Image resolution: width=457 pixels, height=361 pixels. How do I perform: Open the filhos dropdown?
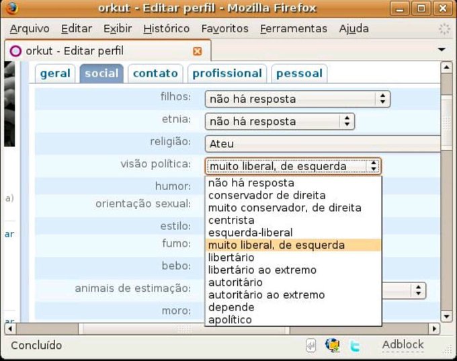tap(298, 99)
